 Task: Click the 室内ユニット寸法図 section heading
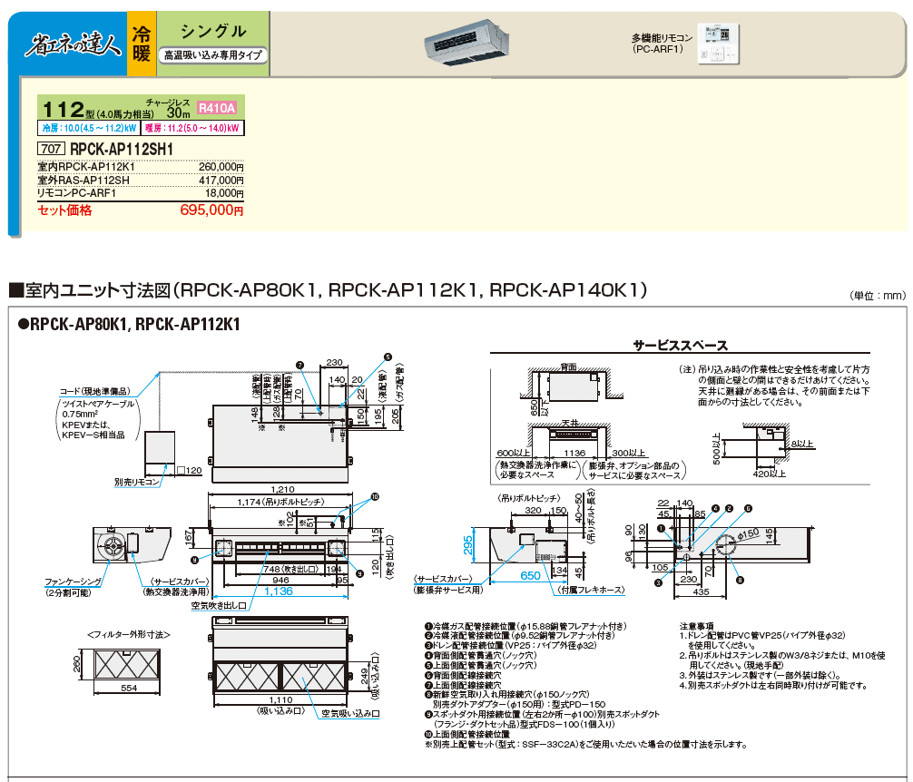(x=328, y=289)
